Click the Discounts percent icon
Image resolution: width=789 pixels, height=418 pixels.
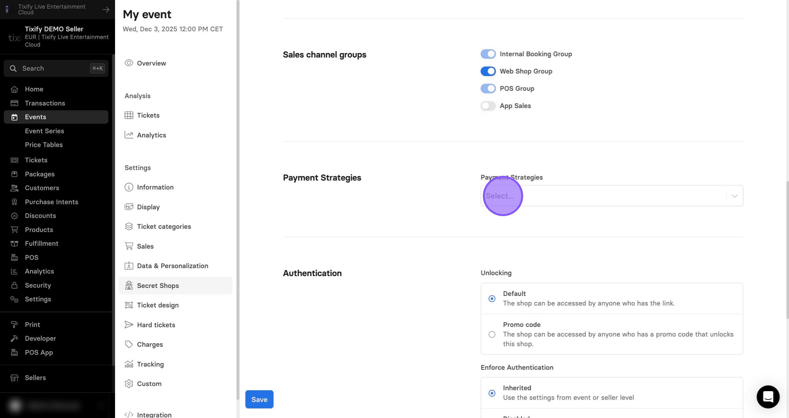[x=14, y=216]
